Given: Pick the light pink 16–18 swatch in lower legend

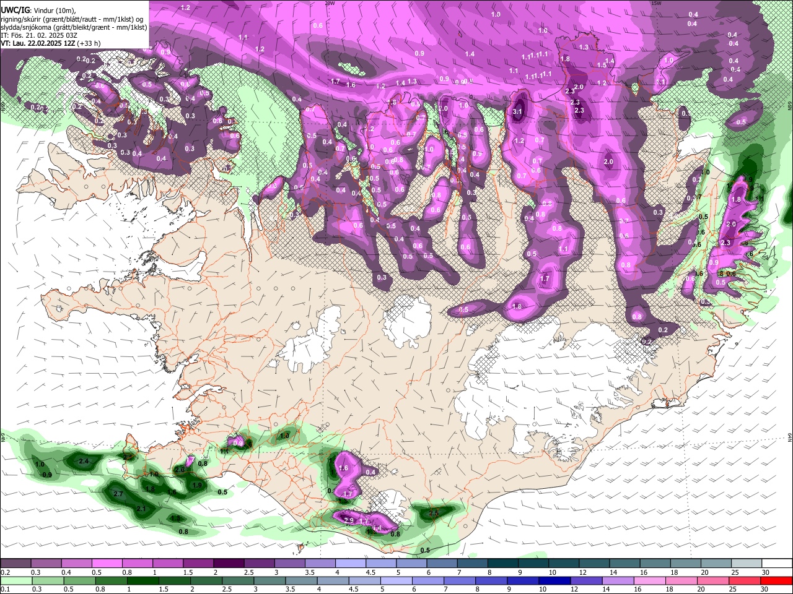Looking at the screenshot, I should tap(650, 580).
